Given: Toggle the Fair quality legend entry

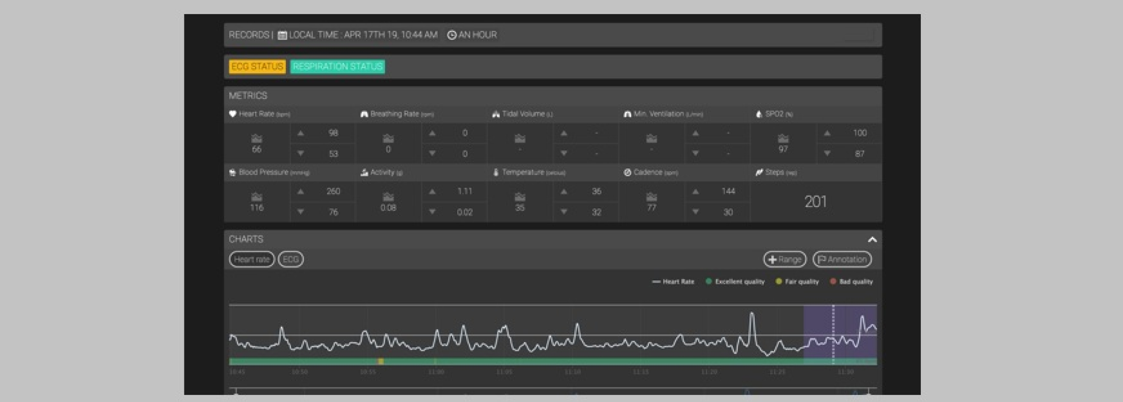Looking at the screenshot, I should coord(797,282).
